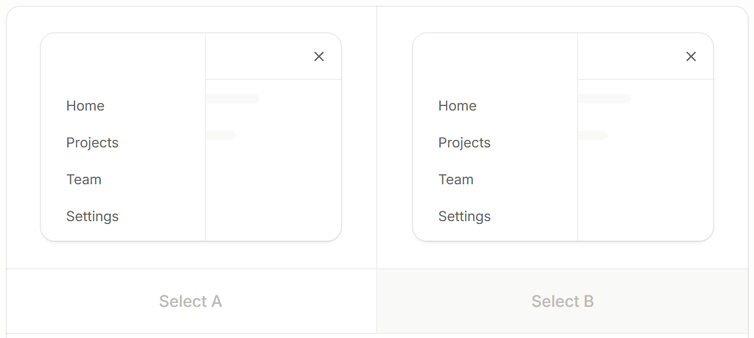Click the shorter placeholder bar in option B
Screen dimensions: 754x338
point(593,135)
